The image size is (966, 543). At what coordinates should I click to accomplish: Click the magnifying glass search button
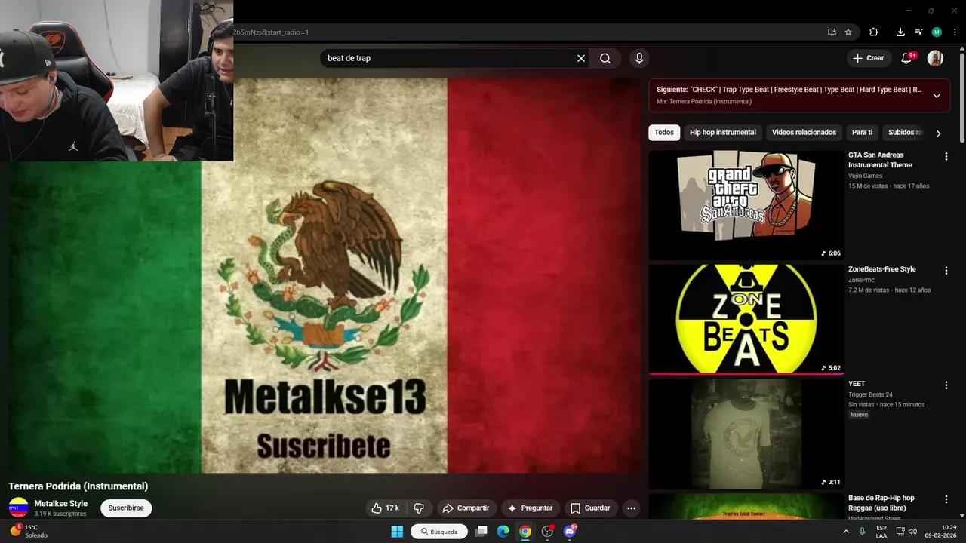tap(605, 58)
